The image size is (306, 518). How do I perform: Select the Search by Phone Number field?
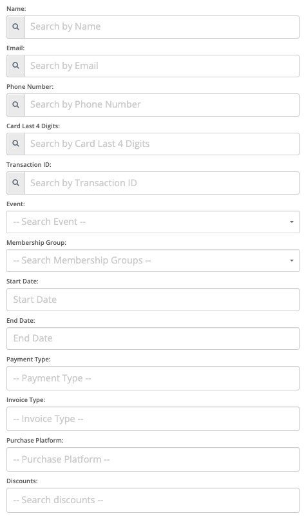162,105
